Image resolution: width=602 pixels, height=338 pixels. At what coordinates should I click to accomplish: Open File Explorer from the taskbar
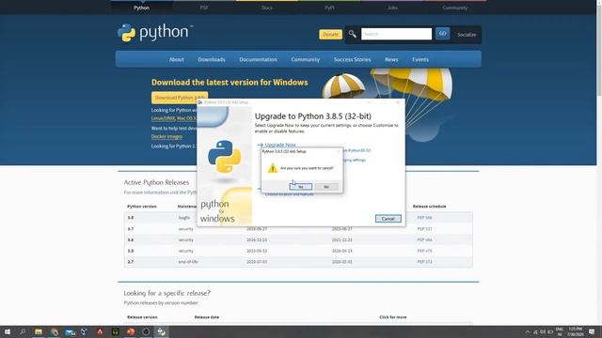[x=39, y=331]
